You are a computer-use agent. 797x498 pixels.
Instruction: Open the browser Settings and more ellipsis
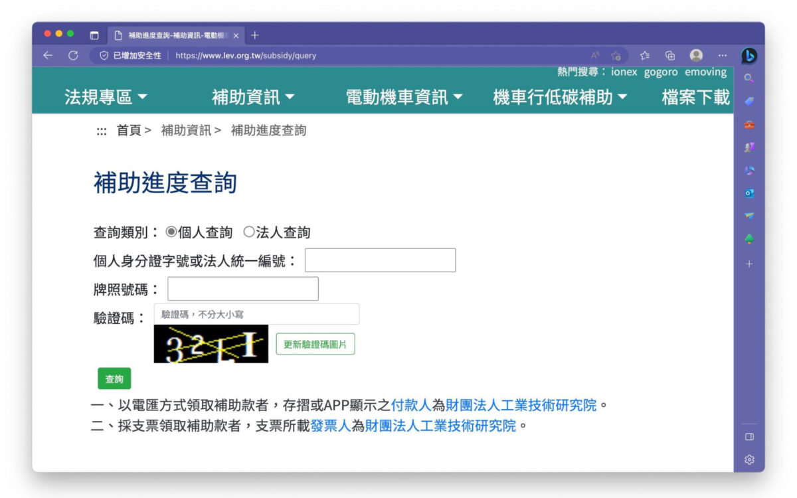[x=723, y=56]
